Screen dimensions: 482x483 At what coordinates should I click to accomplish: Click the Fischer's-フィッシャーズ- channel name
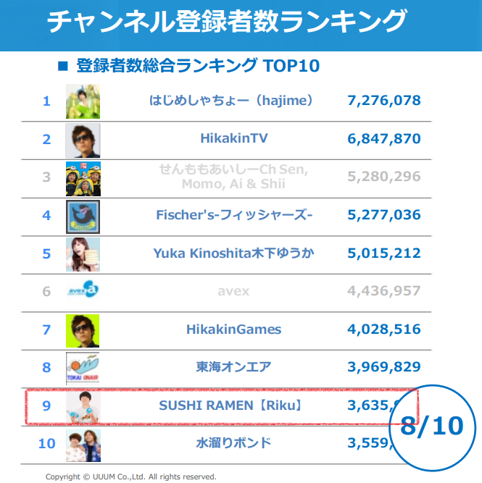click(x=233, y=215)
